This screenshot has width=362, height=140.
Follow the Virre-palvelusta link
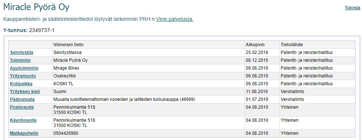click(174, 19)
